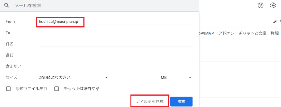This screenshot has width=281, height=107.
Task: Select the 詳細 settings tab
Action: 274,33
